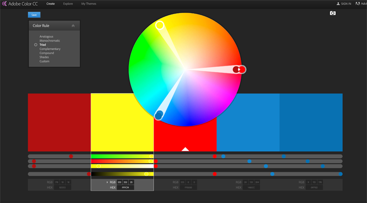Viewport: 367px width, 203px height.
Task: Select the bright red outer wheel handle
Action: click(242, 70)
